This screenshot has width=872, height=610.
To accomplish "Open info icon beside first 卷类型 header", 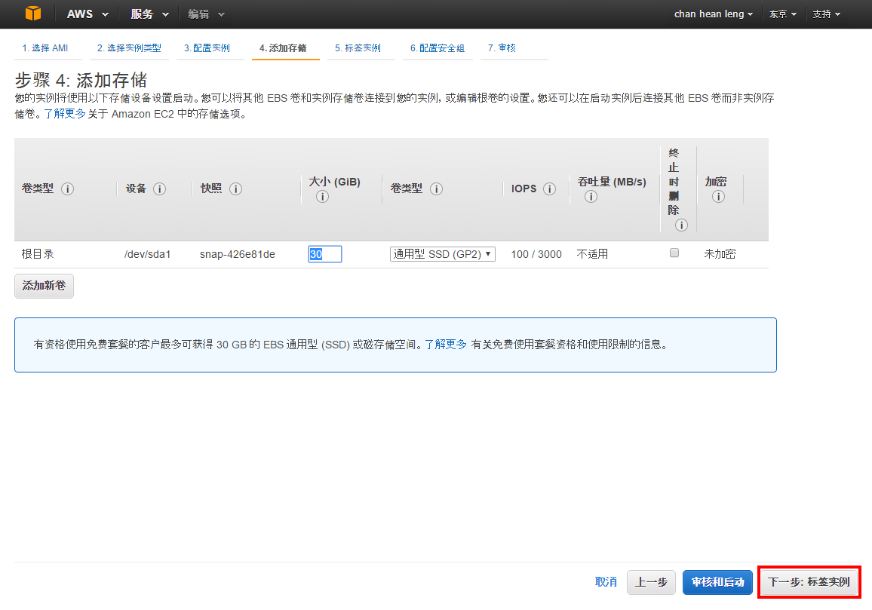I will point(68,189).
